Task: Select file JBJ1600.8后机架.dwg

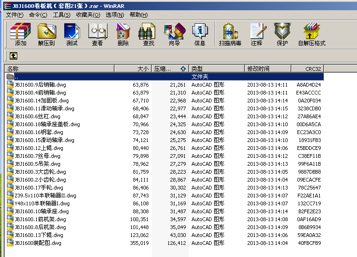Action: point(40,227)
